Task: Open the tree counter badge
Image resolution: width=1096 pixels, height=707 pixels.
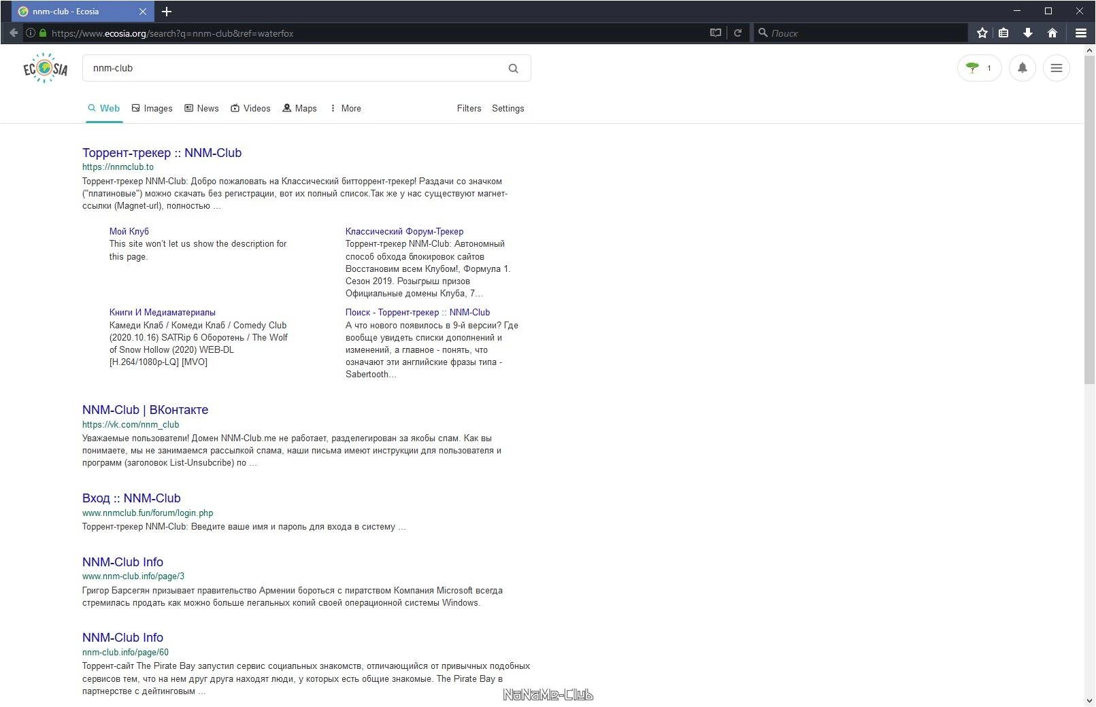Action: click(979, 68)
